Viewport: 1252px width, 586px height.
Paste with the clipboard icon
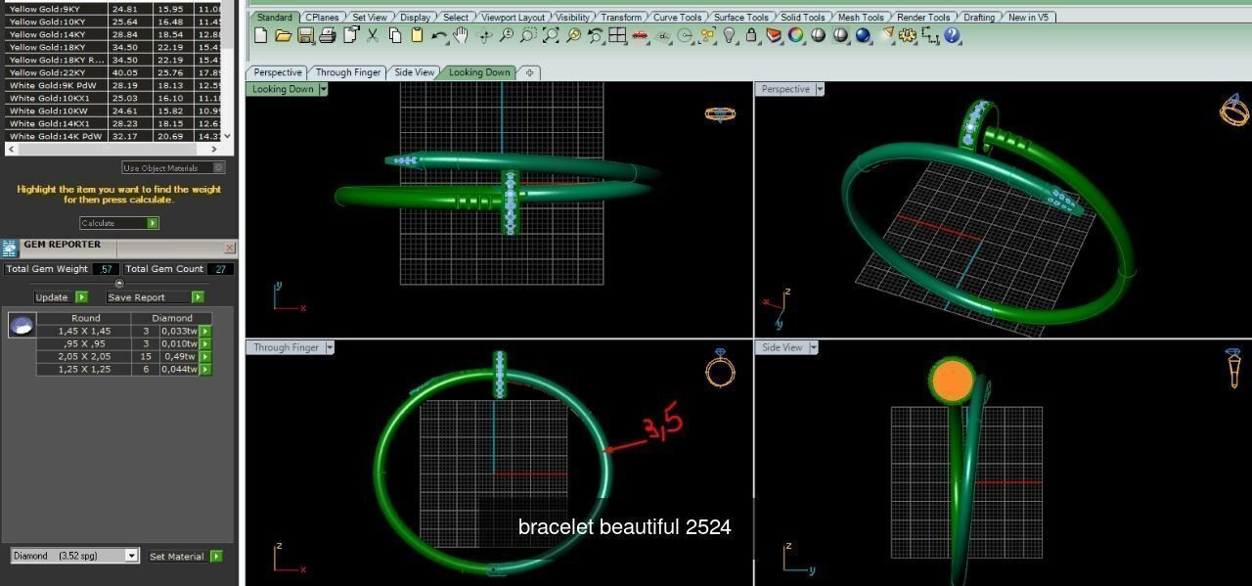(417, 35)
